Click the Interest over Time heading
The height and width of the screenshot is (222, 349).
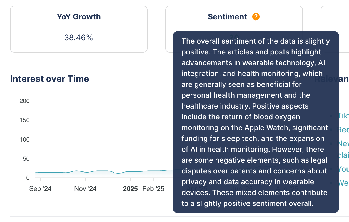[x=49, y=79]
